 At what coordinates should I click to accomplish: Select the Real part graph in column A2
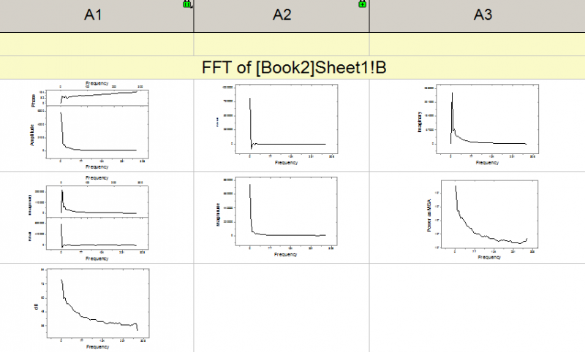click(282, 124)
